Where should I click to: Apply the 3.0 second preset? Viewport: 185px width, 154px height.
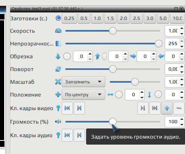150,18
